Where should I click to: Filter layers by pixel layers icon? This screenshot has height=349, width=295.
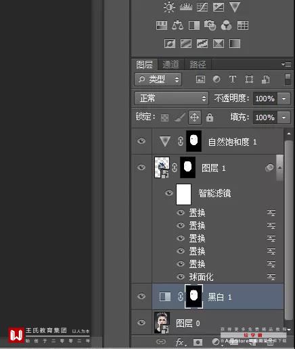[x=200, y=79]
